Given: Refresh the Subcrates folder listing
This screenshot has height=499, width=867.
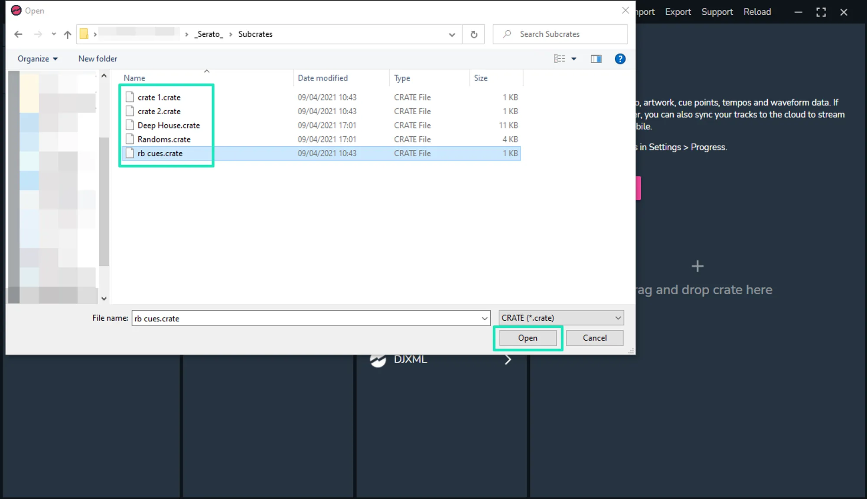Looking at the screenshot, I should (474, 34).
